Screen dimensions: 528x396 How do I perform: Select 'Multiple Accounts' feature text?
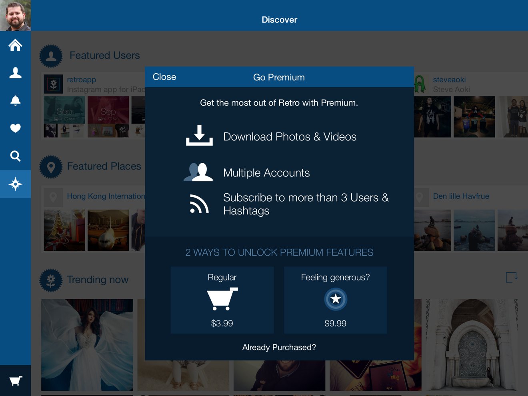coord(266,173)
